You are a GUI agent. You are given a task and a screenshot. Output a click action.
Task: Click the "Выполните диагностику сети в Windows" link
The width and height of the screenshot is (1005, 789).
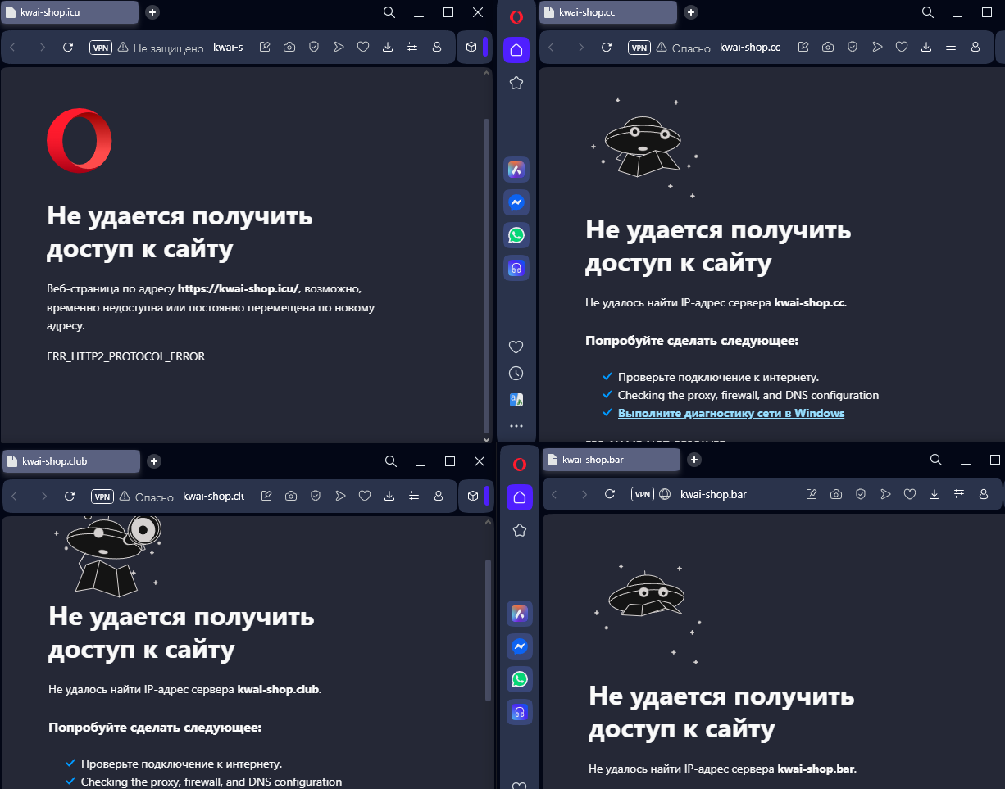[730, 413]
